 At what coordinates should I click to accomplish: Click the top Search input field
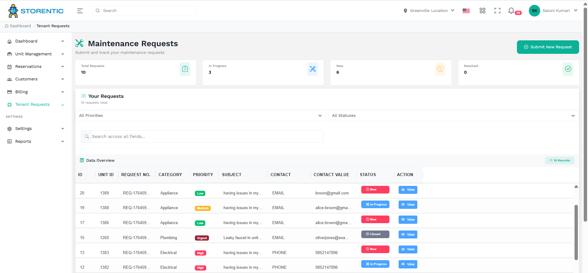click(144, 11)
